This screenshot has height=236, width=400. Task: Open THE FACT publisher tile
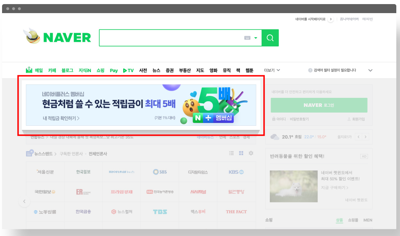(236, 212)
